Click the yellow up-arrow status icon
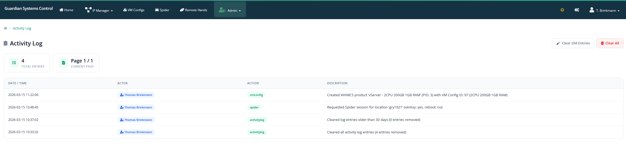Screen dimensions: 626x156 [x=562, y=10]
